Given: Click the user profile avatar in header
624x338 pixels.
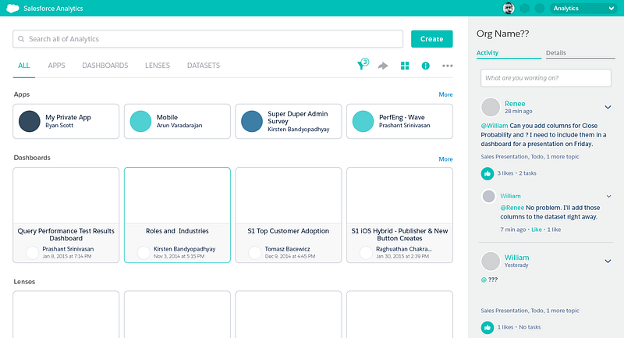Looking at the screenshot, I should 509,9.
